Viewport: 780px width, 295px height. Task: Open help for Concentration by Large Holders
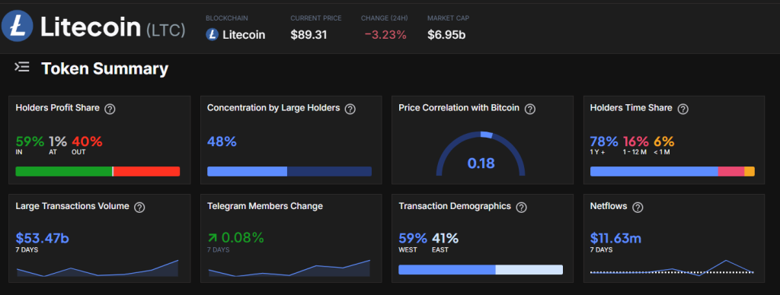[x=350, y=109]
